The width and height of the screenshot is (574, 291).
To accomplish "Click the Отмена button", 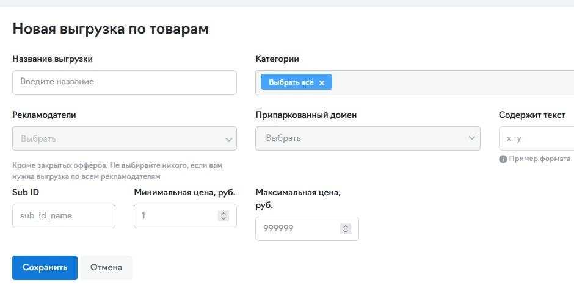I will pos(106,268).
